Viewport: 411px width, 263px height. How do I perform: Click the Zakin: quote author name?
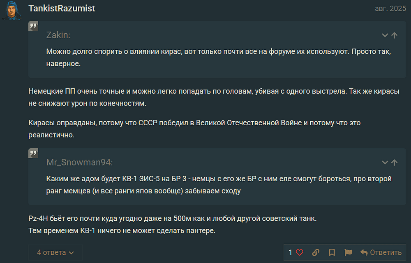(58, 35)
